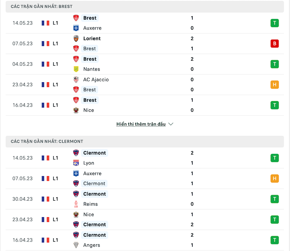Click the AC Ajaccio club crest
Screen dimensions: 290x251
point(76,79)
